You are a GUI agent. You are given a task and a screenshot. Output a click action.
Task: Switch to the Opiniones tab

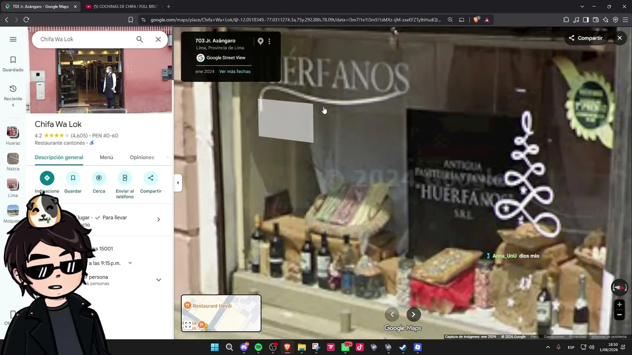click(x=142, y=157)
